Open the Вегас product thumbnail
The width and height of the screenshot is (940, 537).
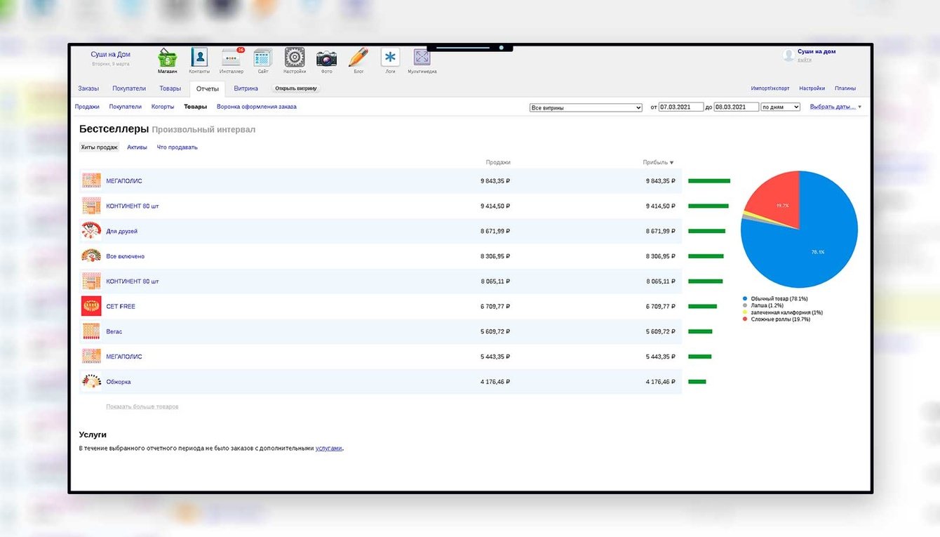coord(91,331)
